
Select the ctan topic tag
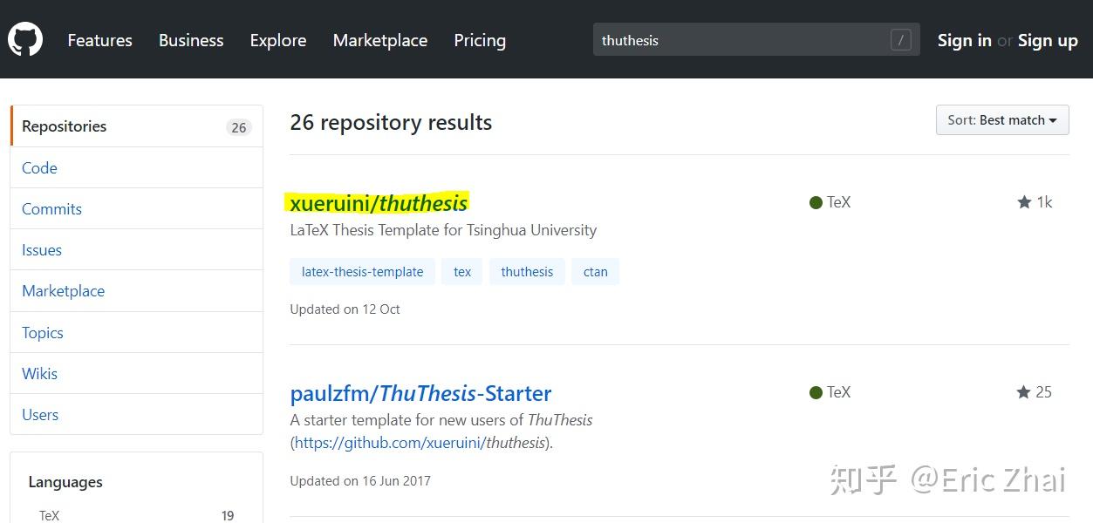point(596,272)
